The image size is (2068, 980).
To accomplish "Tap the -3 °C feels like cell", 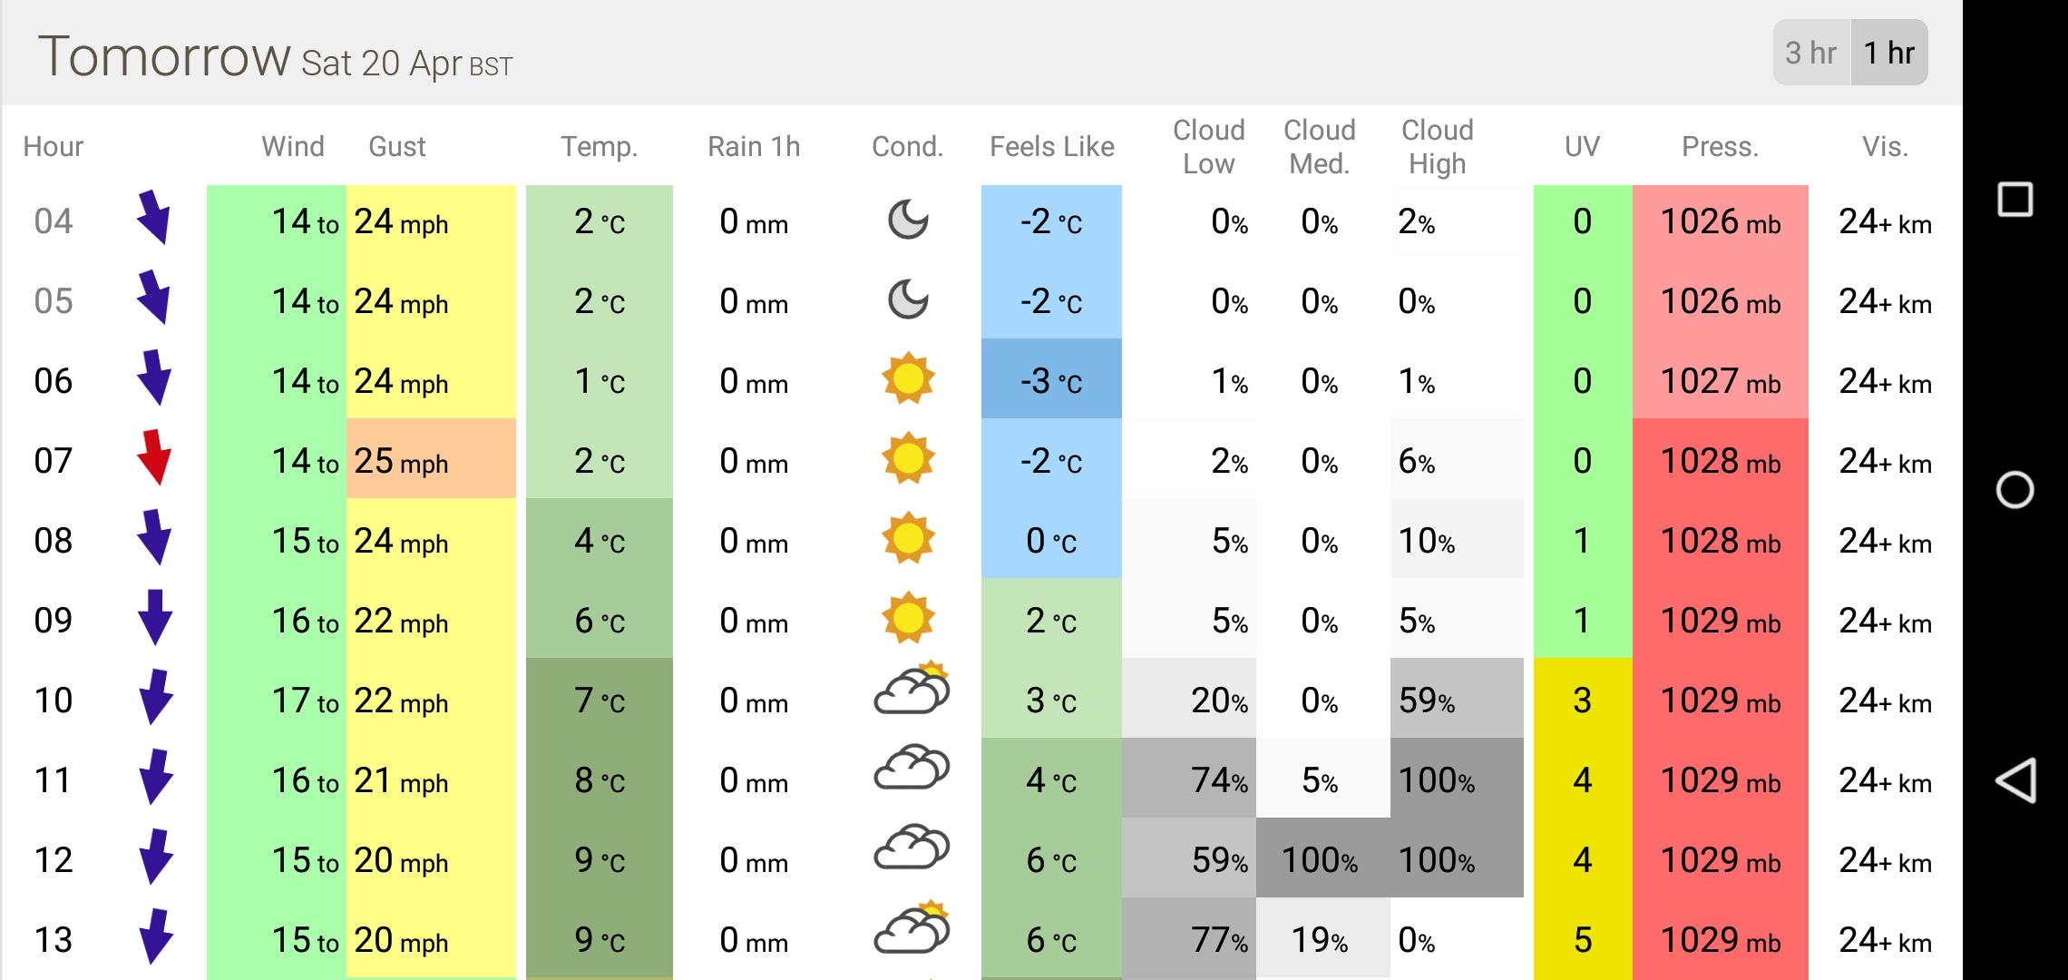I will click(1051, 381).
